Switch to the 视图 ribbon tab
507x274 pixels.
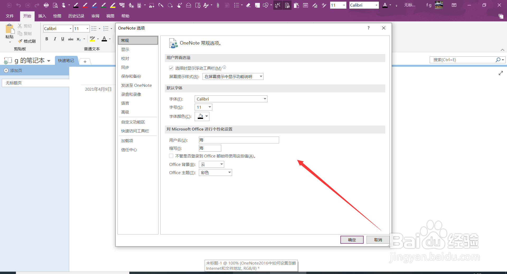coord(110,16)
